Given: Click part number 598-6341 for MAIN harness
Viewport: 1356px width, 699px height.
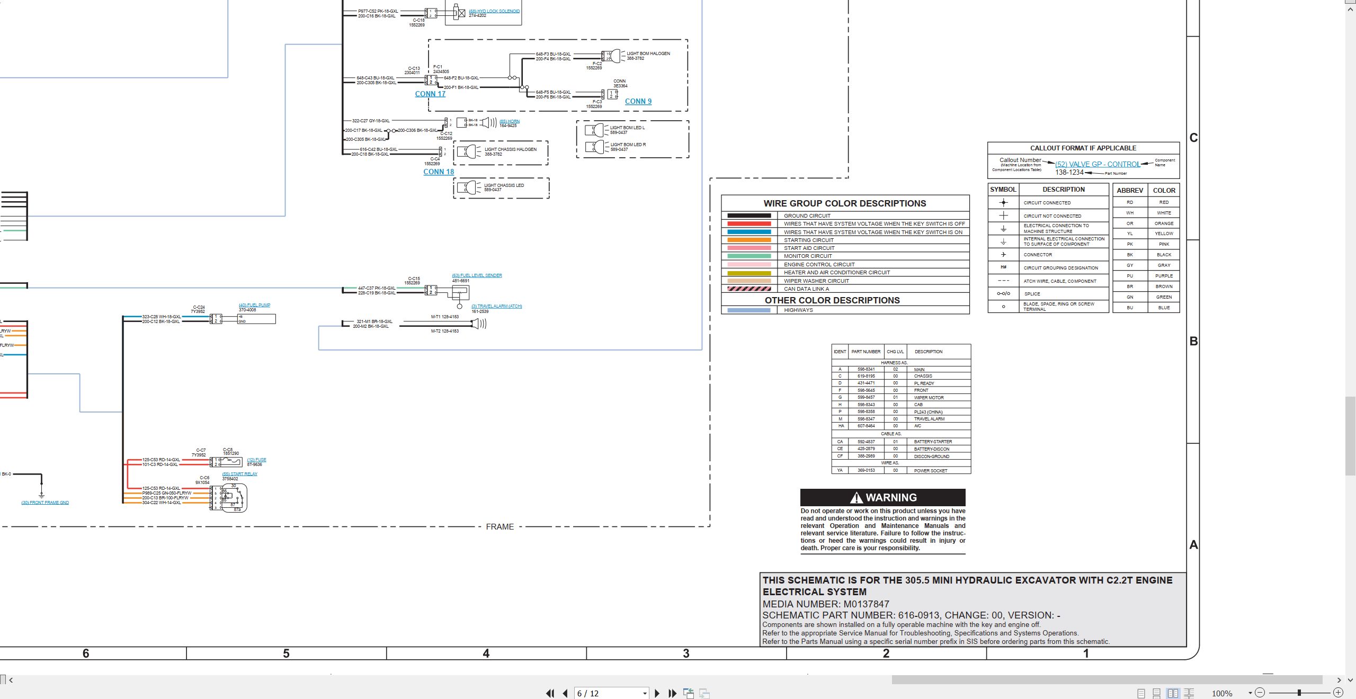Looking at the screenshot, I should pos(866,369).
